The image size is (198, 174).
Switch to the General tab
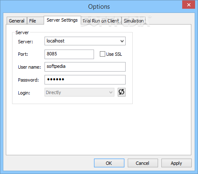pos(17,21)
